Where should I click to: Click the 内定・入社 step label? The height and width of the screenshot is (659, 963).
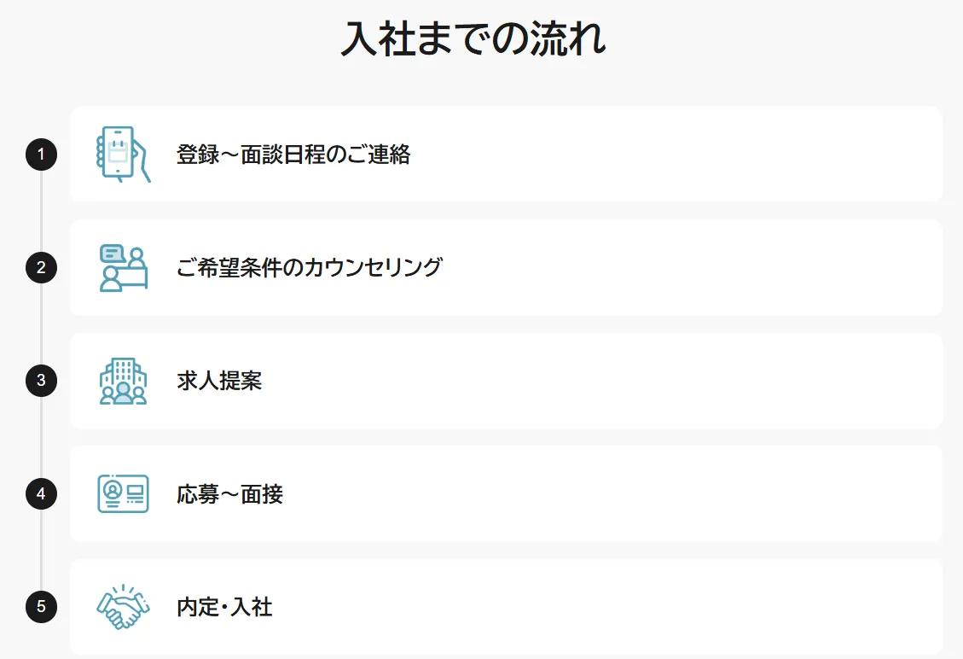[x=224, y=607]
